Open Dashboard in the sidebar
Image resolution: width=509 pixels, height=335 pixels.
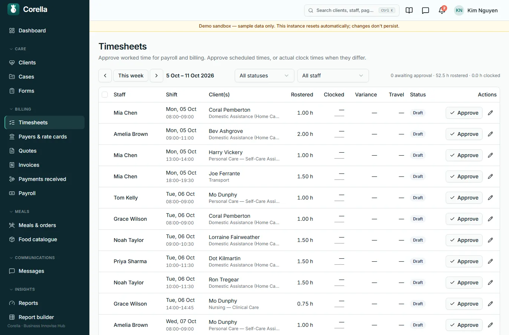pos(44,31)
